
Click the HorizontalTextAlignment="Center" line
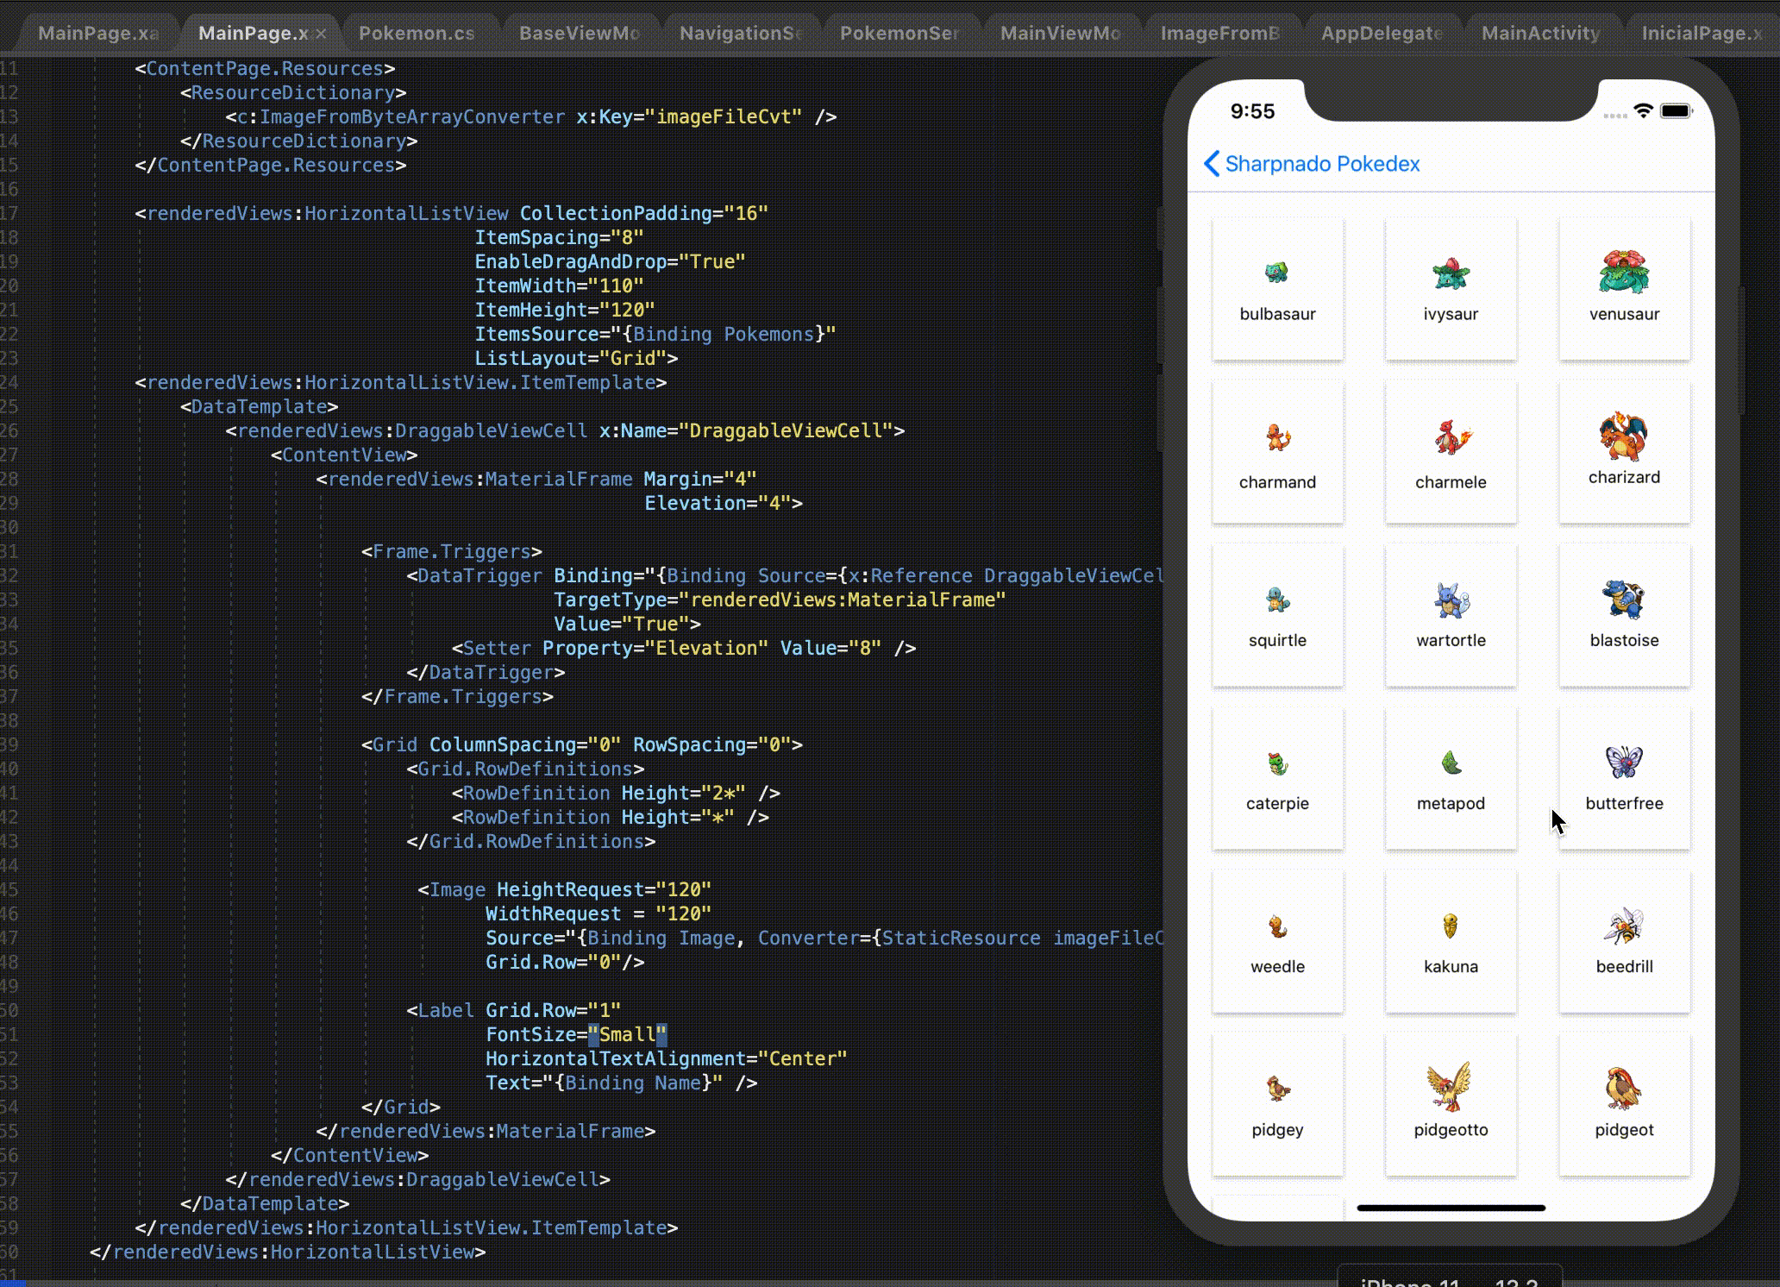tap(666, 1058)
